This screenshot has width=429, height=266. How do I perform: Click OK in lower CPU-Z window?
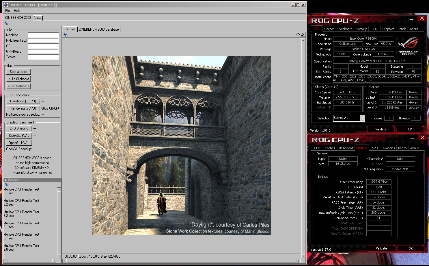(x=411, y=248)
